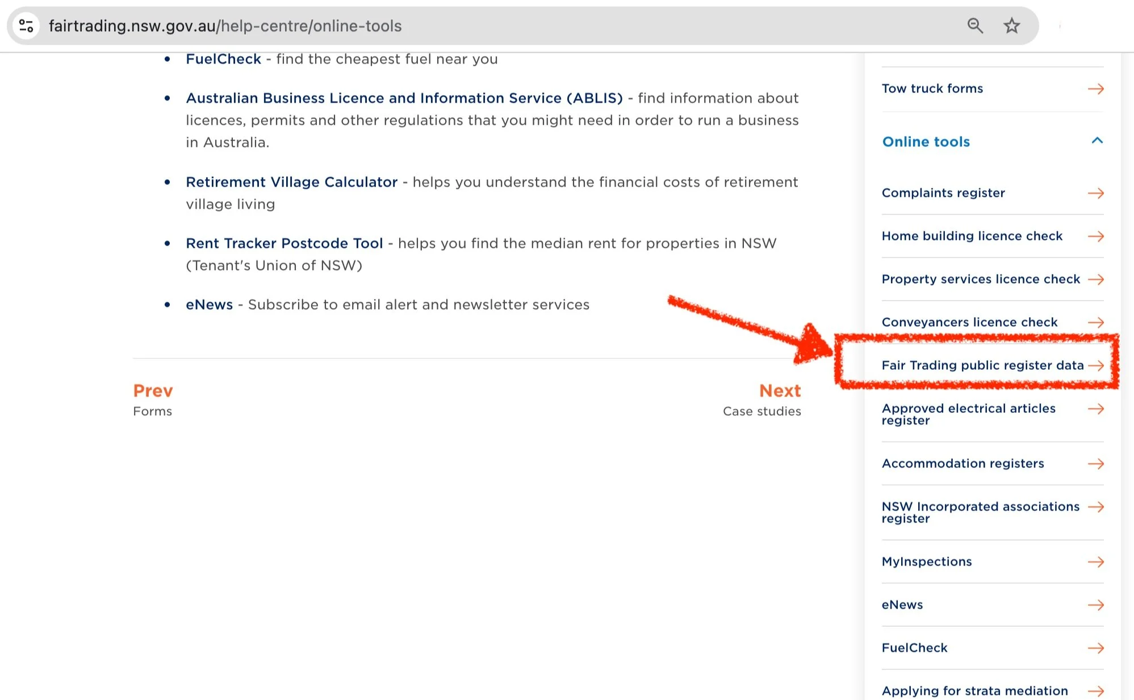The height and width of the screenshot is (700, 1134).
Task: Open Home building licence check
Action: [x=972, y=236]
